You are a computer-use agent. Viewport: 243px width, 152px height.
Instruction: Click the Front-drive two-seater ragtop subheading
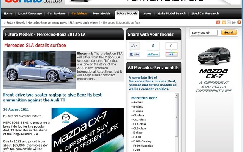click(52, 98)
